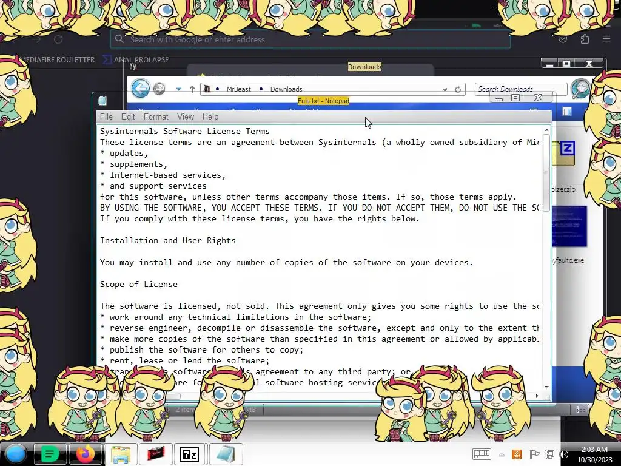
Task: Open the File menu in Notepad
Action: click(x=106, y=116)
